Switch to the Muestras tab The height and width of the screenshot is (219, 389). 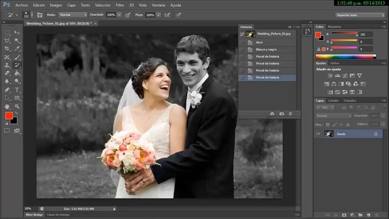click(x=334, y=27)
